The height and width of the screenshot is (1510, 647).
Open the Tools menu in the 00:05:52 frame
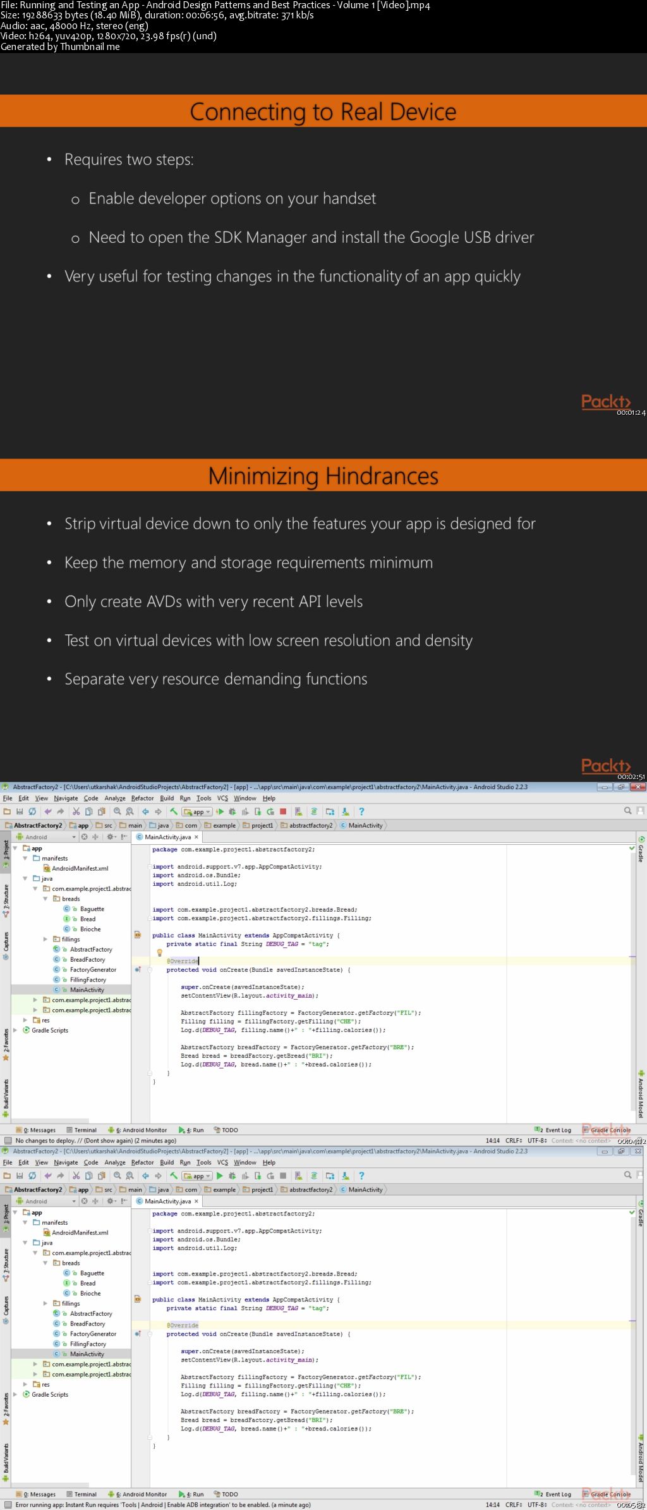[203, 1162]
